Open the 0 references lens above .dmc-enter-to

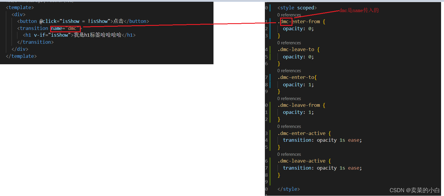(x=289, y=71)
